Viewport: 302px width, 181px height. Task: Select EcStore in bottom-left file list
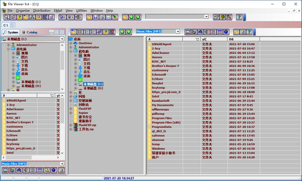coord(12,135)
